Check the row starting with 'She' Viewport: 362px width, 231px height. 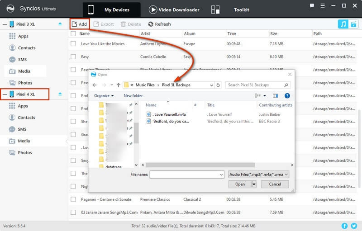pos(73,121)
